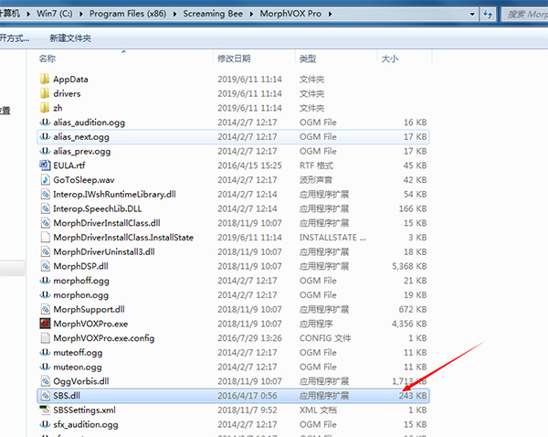
Task: Click 波形声音 type of GoToSleep.wav
Action: point(316,180)
